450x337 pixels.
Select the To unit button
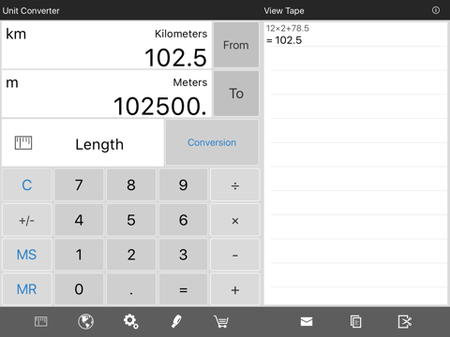[x=236, y=94]
